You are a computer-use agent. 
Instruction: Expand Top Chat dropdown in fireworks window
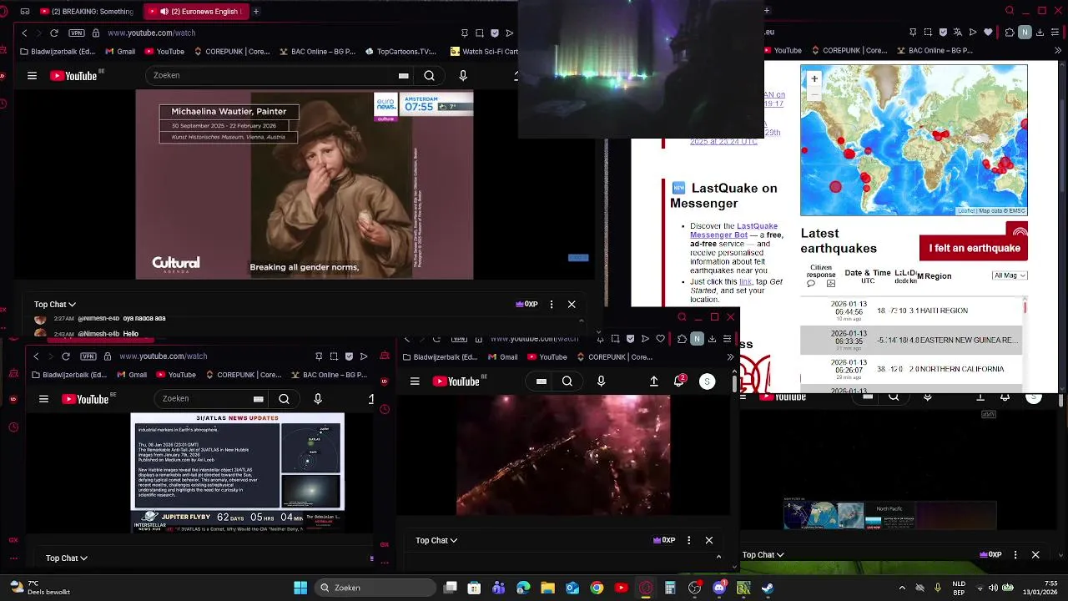tap(436, 540)
